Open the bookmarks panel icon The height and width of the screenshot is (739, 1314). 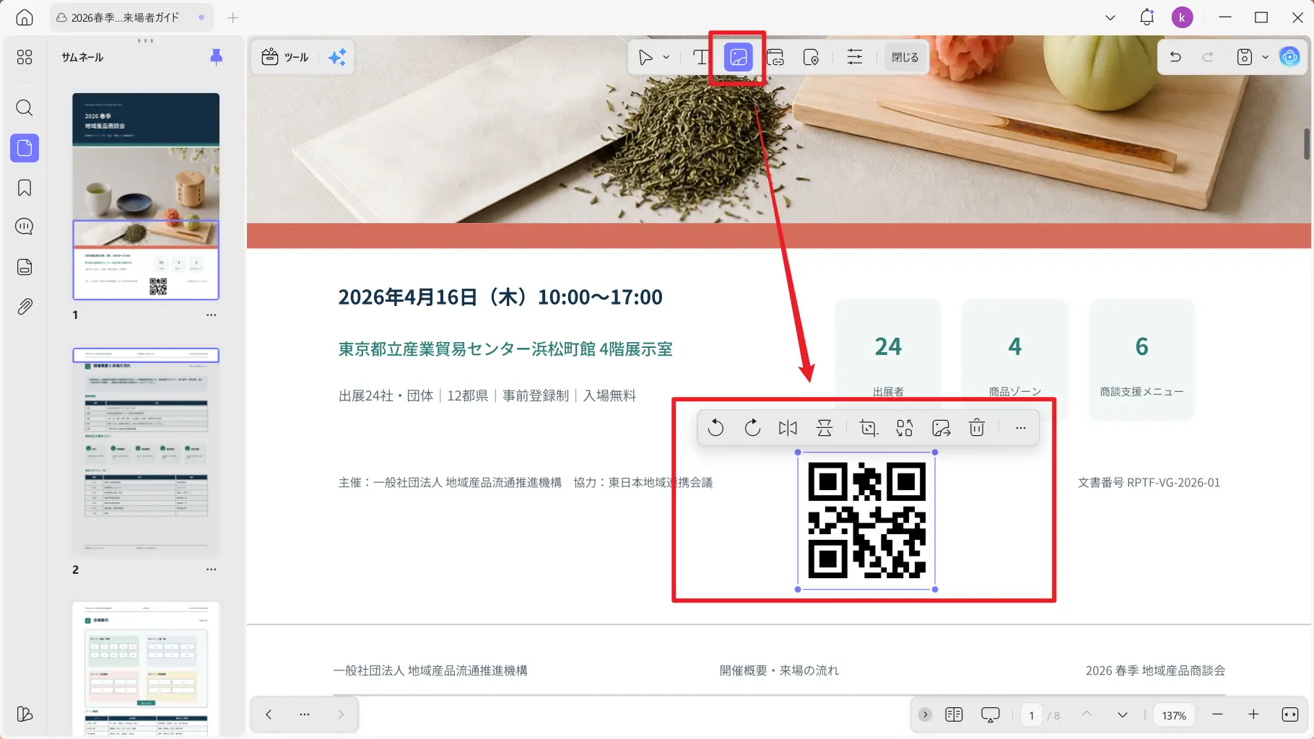pos(25,188)
